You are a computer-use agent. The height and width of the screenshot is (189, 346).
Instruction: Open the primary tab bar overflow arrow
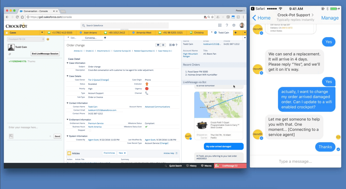pos(245,33)
